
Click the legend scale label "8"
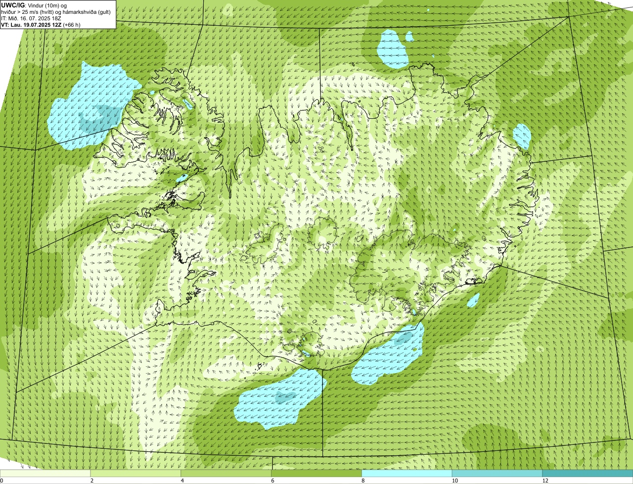(x=363, y=481)
